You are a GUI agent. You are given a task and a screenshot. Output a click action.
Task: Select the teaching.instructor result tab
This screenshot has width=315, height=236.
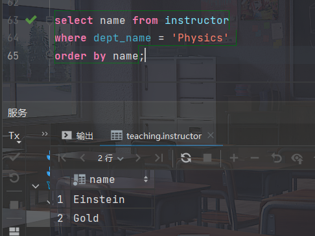156,136
